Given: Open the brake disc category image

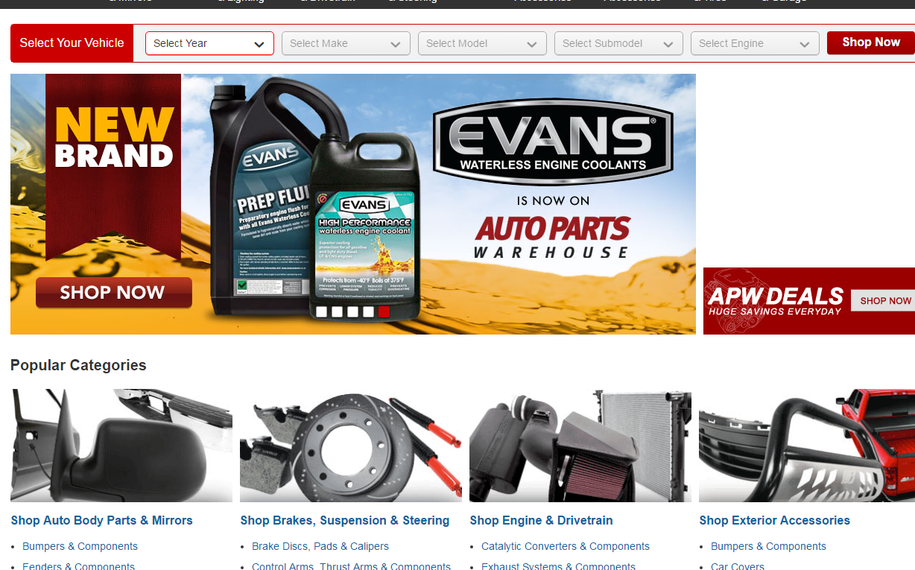Looking at the screenshot, I should tap(351, 446).
